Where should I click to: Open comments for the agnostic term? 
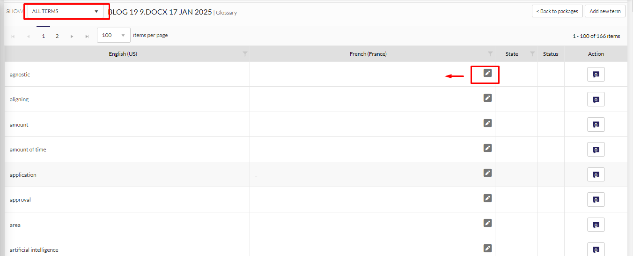(x=596, y=75)
